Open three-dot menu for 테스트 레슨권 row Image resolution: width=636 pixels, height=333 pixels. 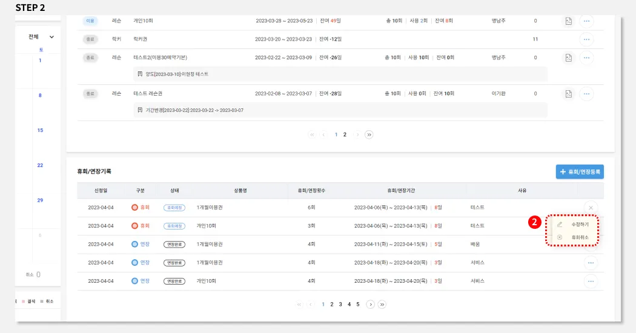586,94
